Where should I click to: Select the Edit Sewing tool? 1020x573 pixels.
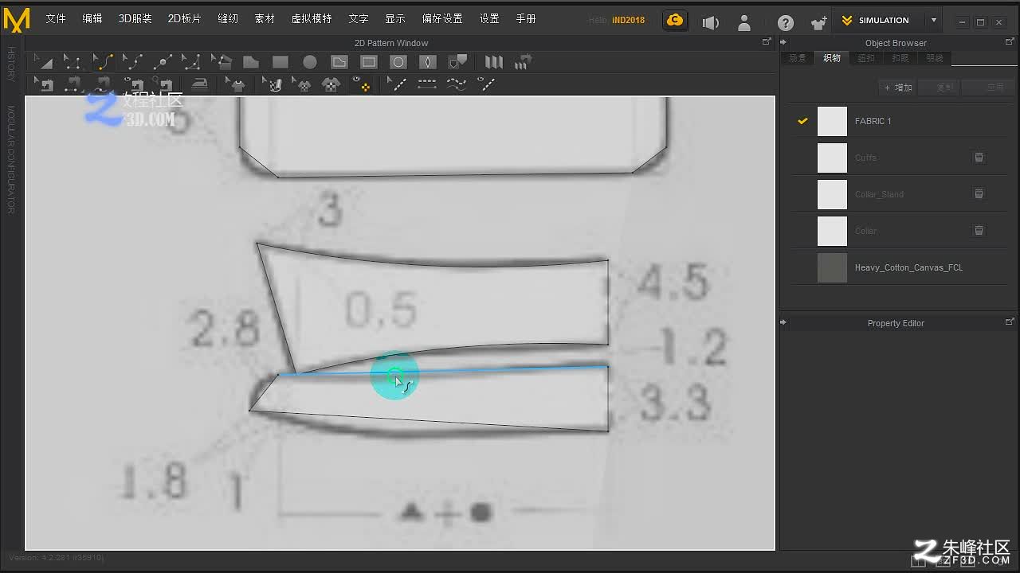click(x=45, y=84)
